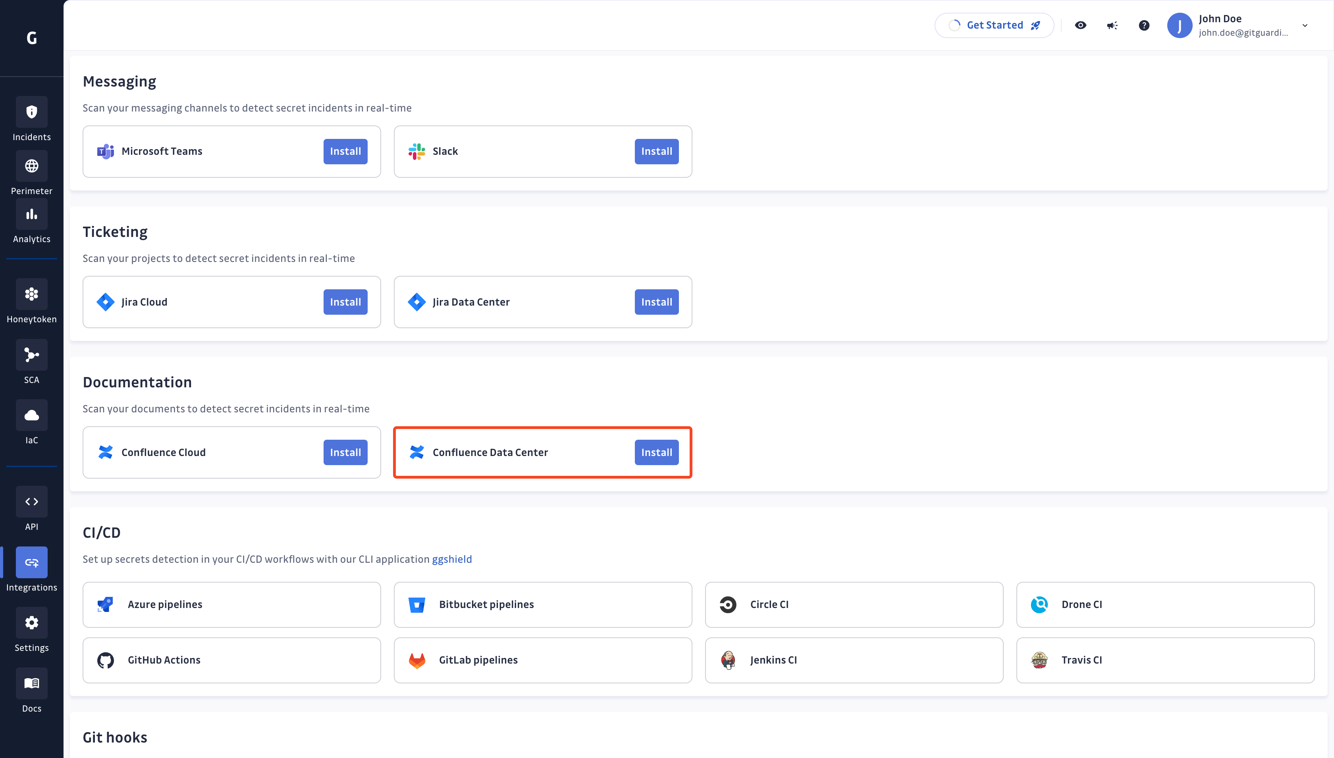Screen dimensions: 1334x758
Task: Install the Jira Cloud integration
Action: pos(345,302)
